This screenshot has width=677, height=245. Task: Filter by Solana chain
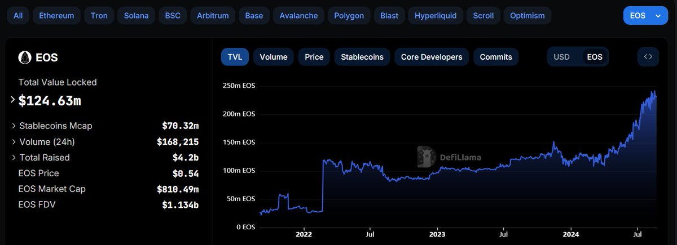137,16
